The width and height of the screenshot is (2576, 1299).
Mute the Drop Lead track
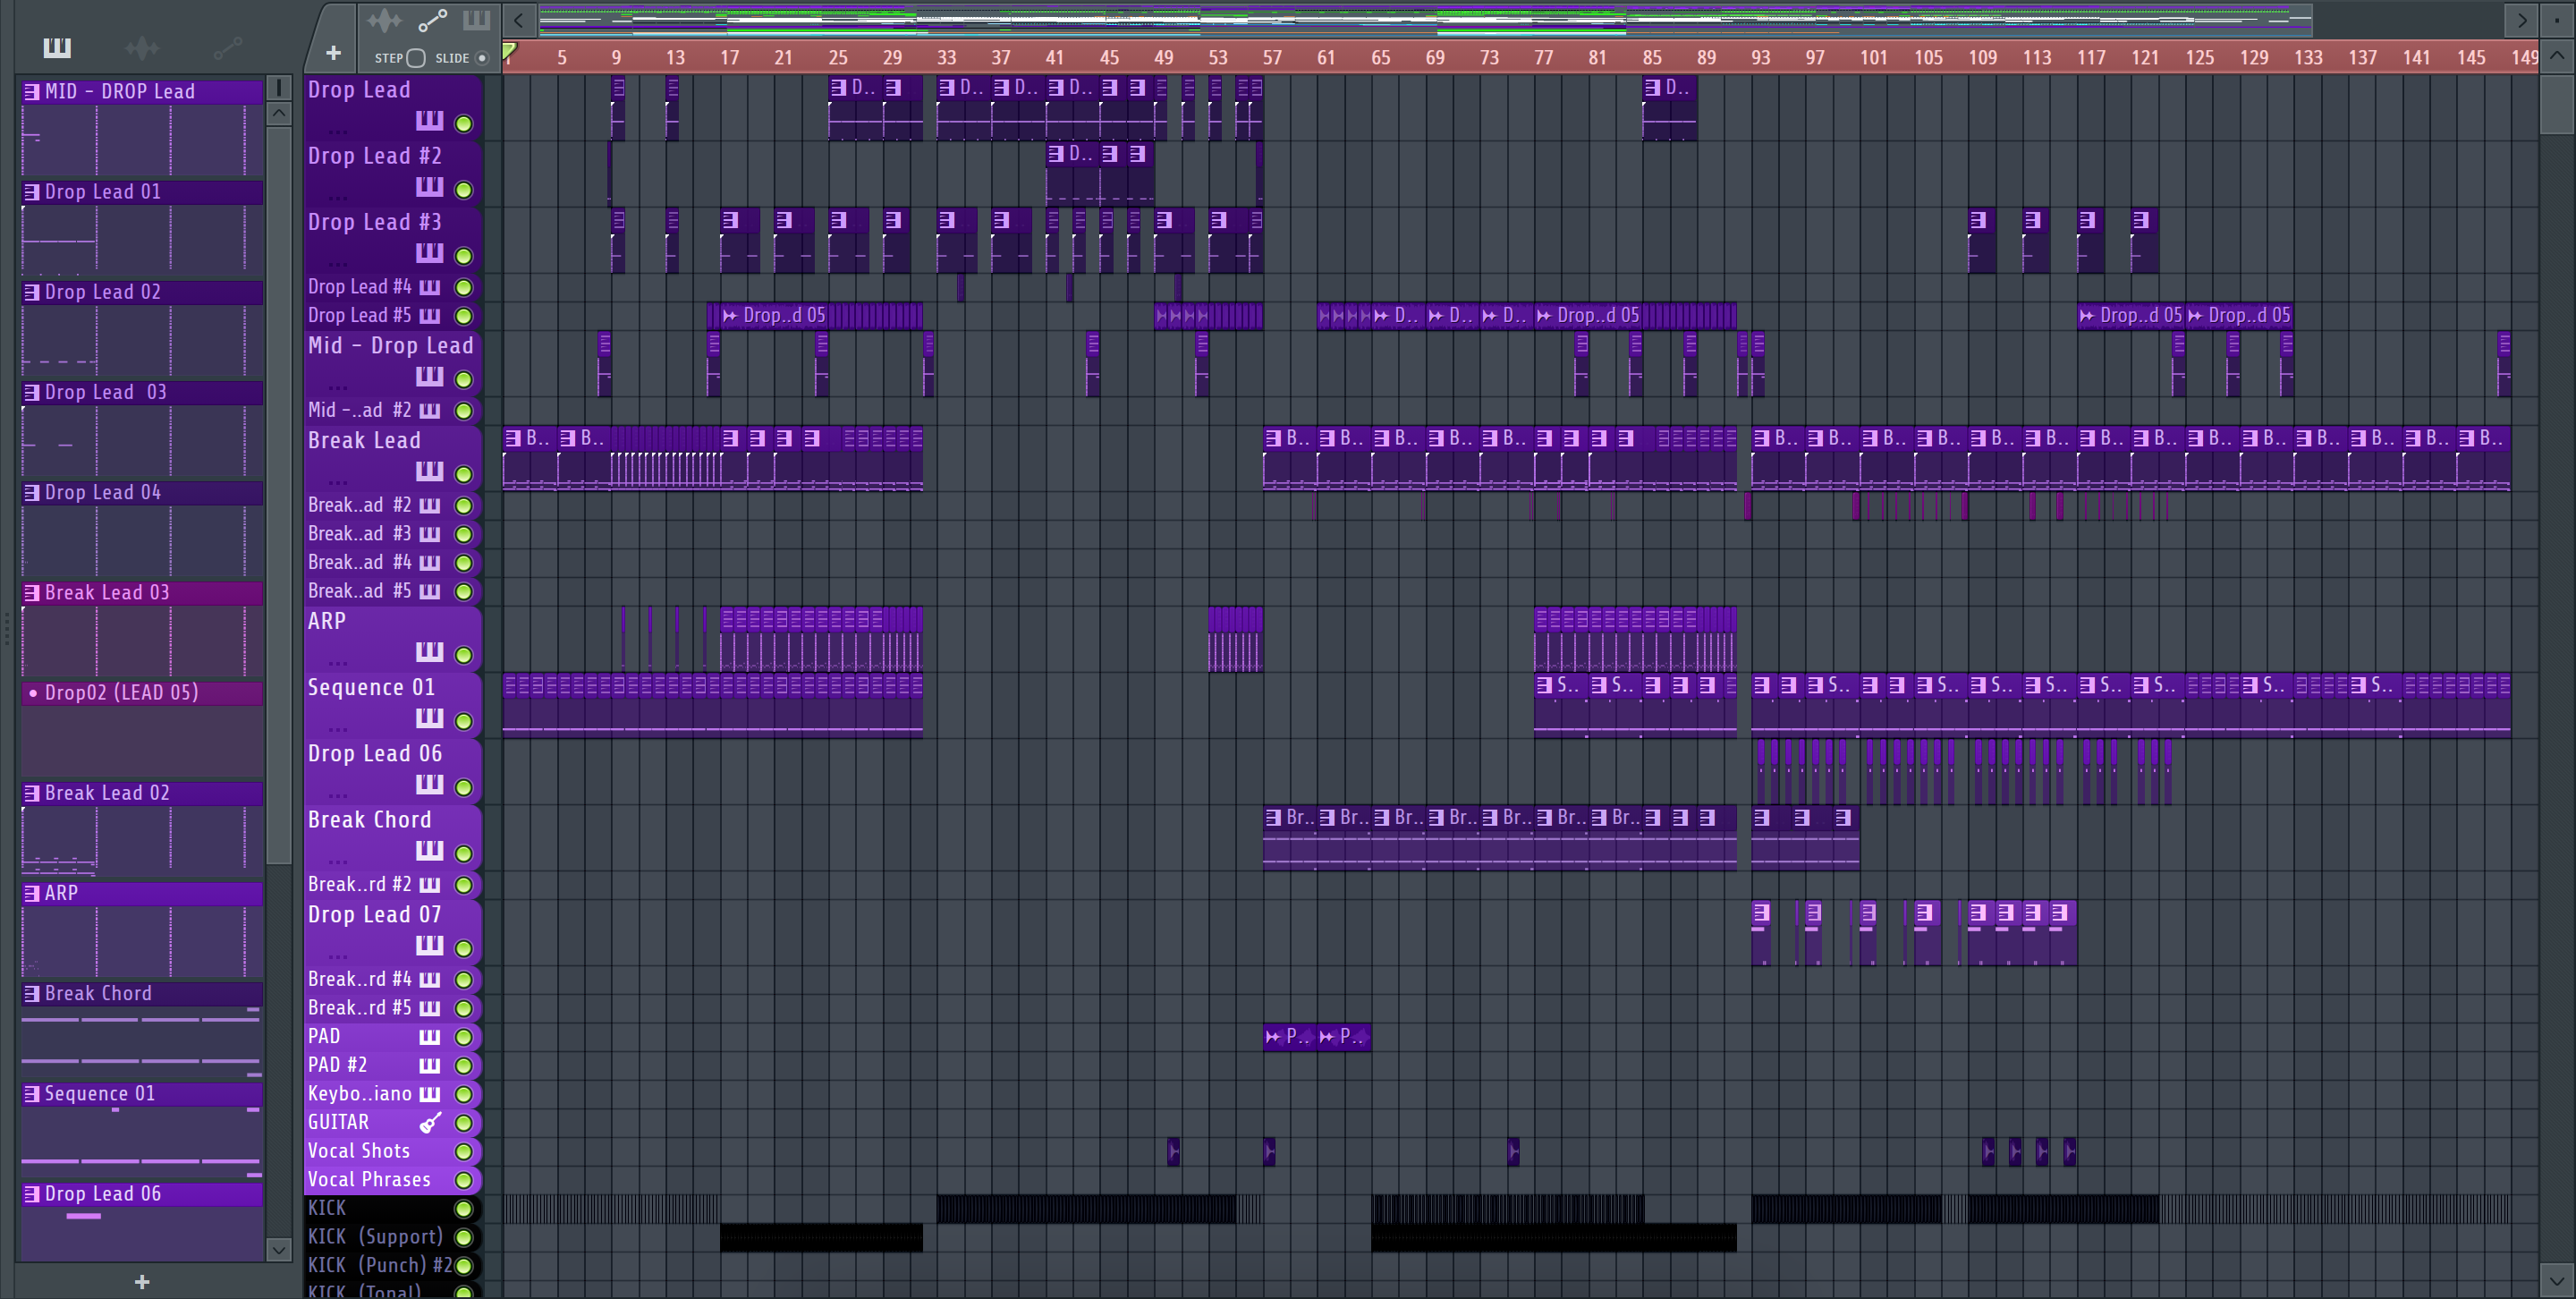pos(463,123)
